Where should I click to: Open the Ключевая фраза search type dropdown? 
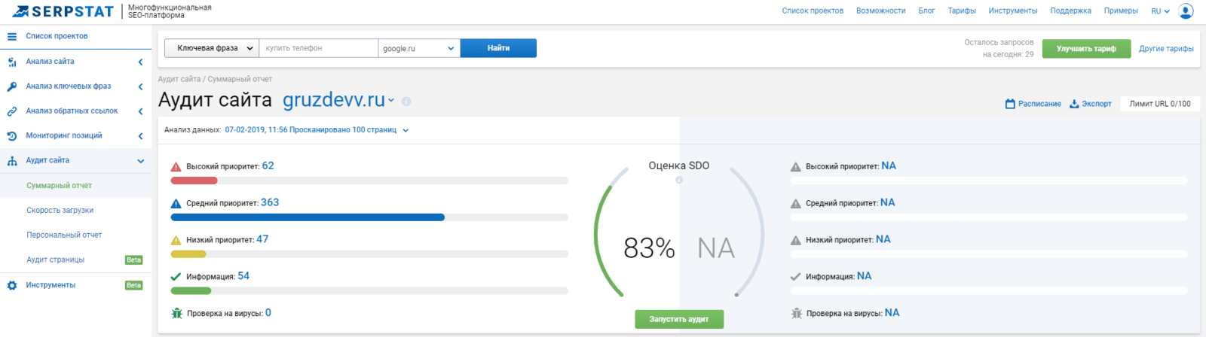click(x=212, y=48)
